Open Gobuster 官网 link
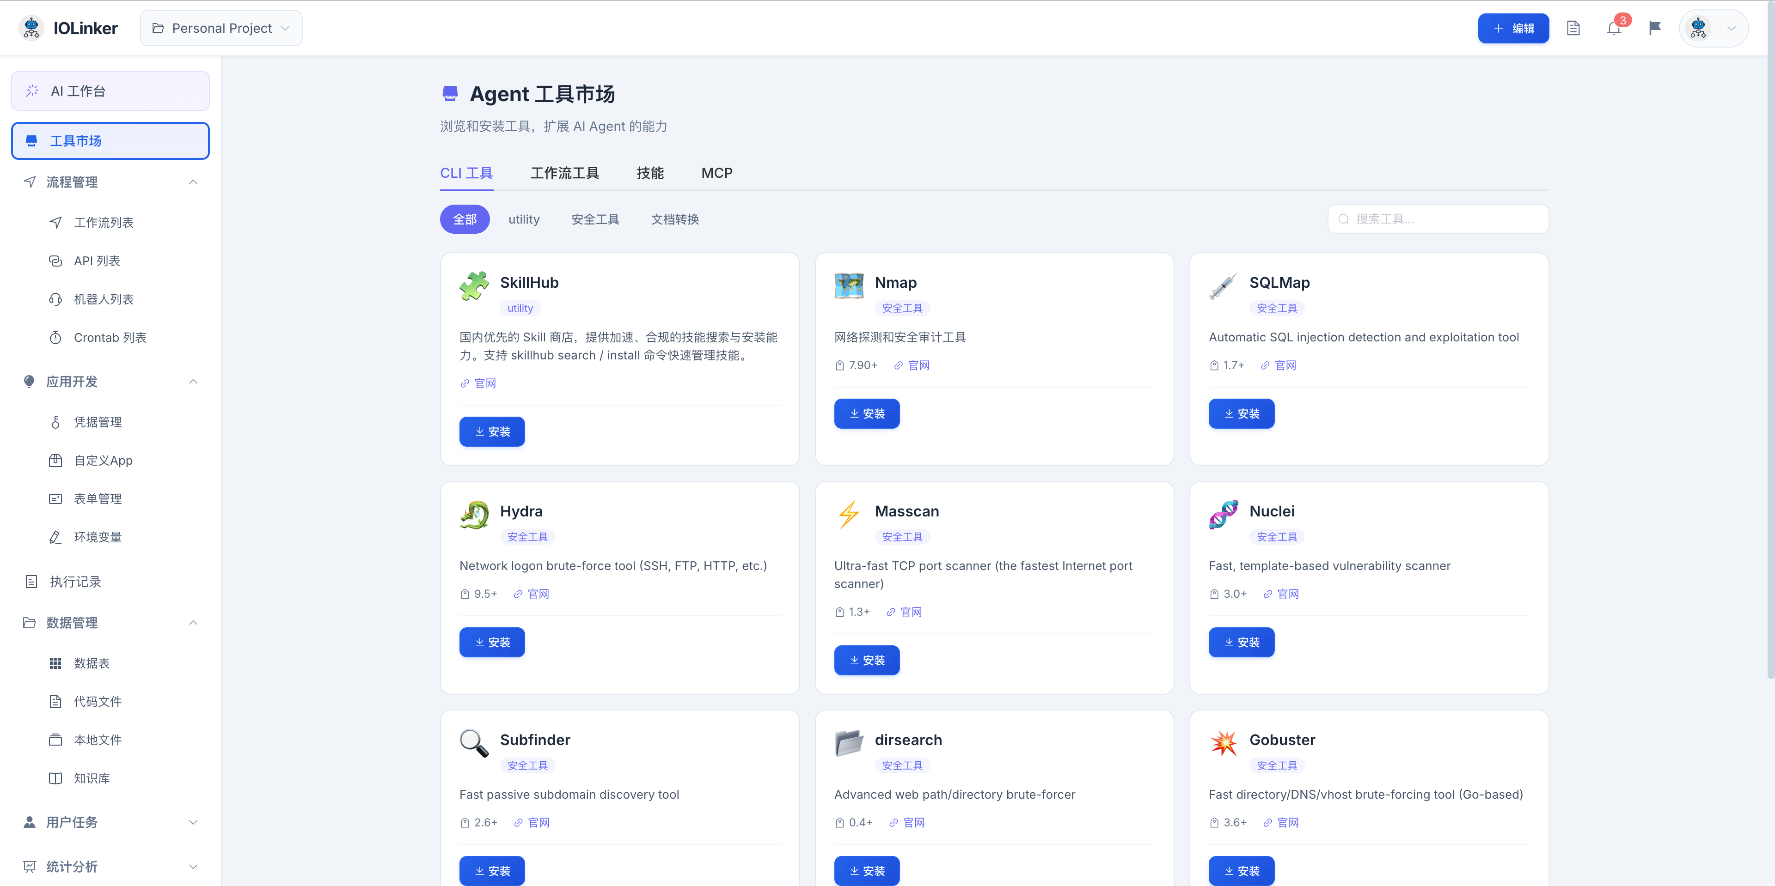 pyautogui.click(x=1281, y=823)
